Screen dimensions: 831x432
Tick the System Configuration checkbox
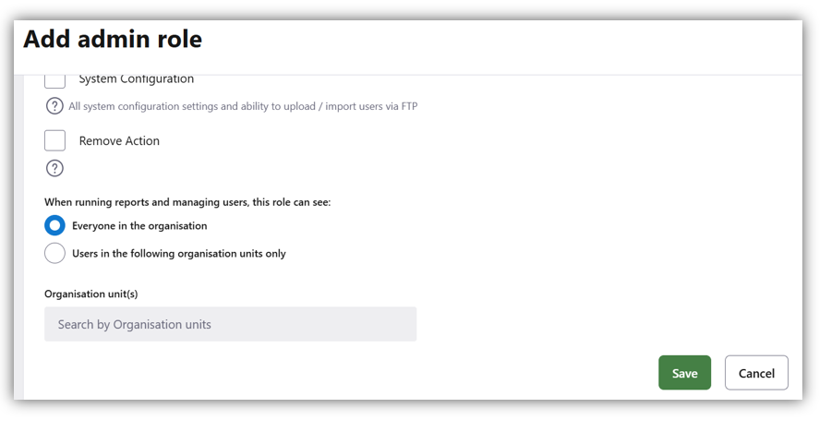54,80
